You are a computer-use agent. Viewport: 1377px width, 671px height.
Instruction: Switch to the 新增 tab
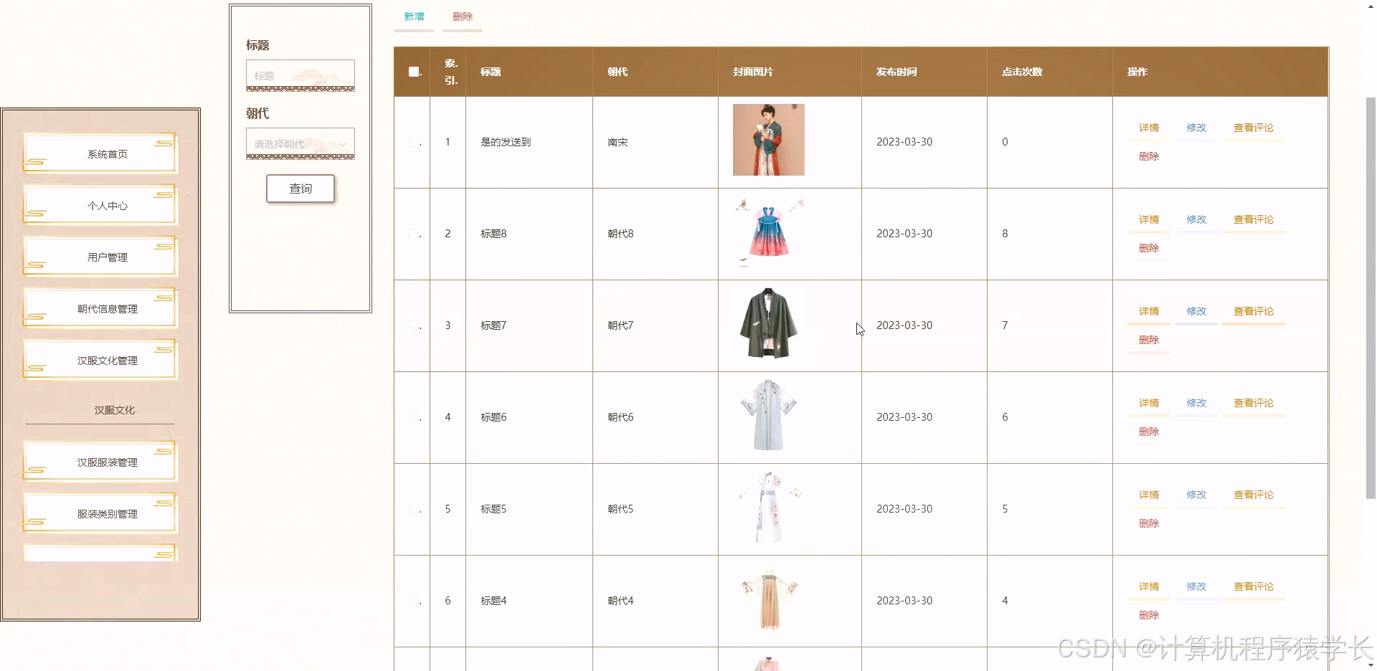[413, 16]
